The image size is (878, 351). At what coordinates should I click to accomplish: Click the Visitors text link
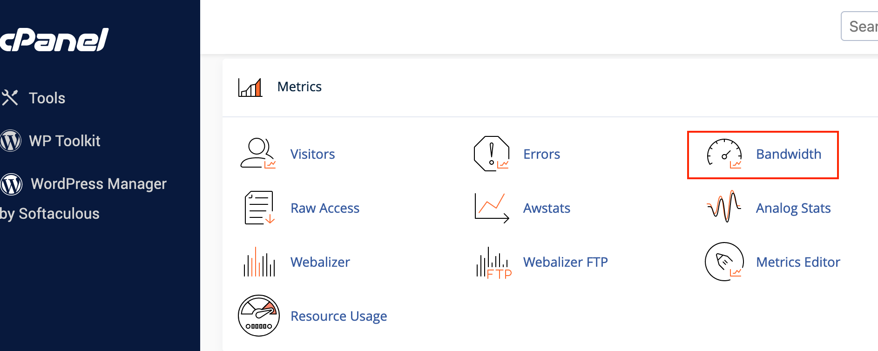pyautogui.click(x=312, y=154)
